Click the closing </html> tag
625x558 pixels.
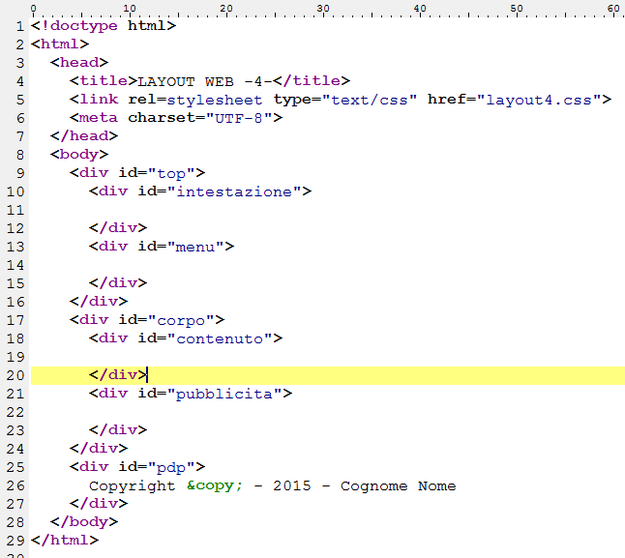[x=64, y=541]
